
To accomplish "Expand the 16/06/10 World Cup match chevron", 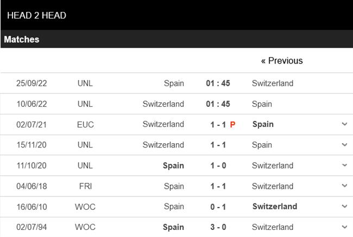I will click(344, 207).
